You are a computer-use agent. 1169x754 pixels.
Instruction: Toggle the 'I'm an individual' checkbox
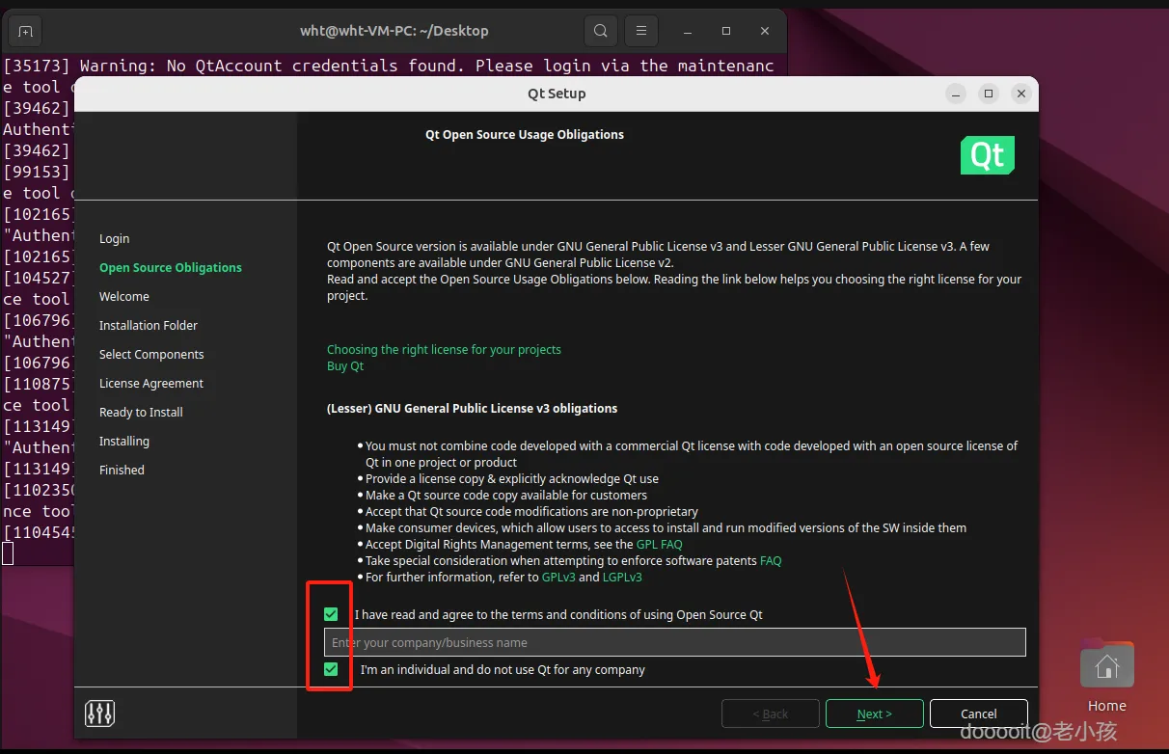click(x=332, y=669)
